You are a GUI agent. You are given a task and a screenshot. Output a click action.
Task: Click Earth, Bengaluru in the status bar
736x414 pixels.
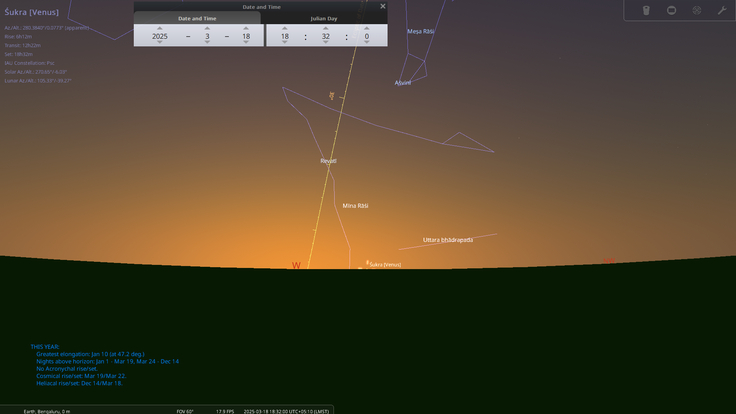[47, 411]
